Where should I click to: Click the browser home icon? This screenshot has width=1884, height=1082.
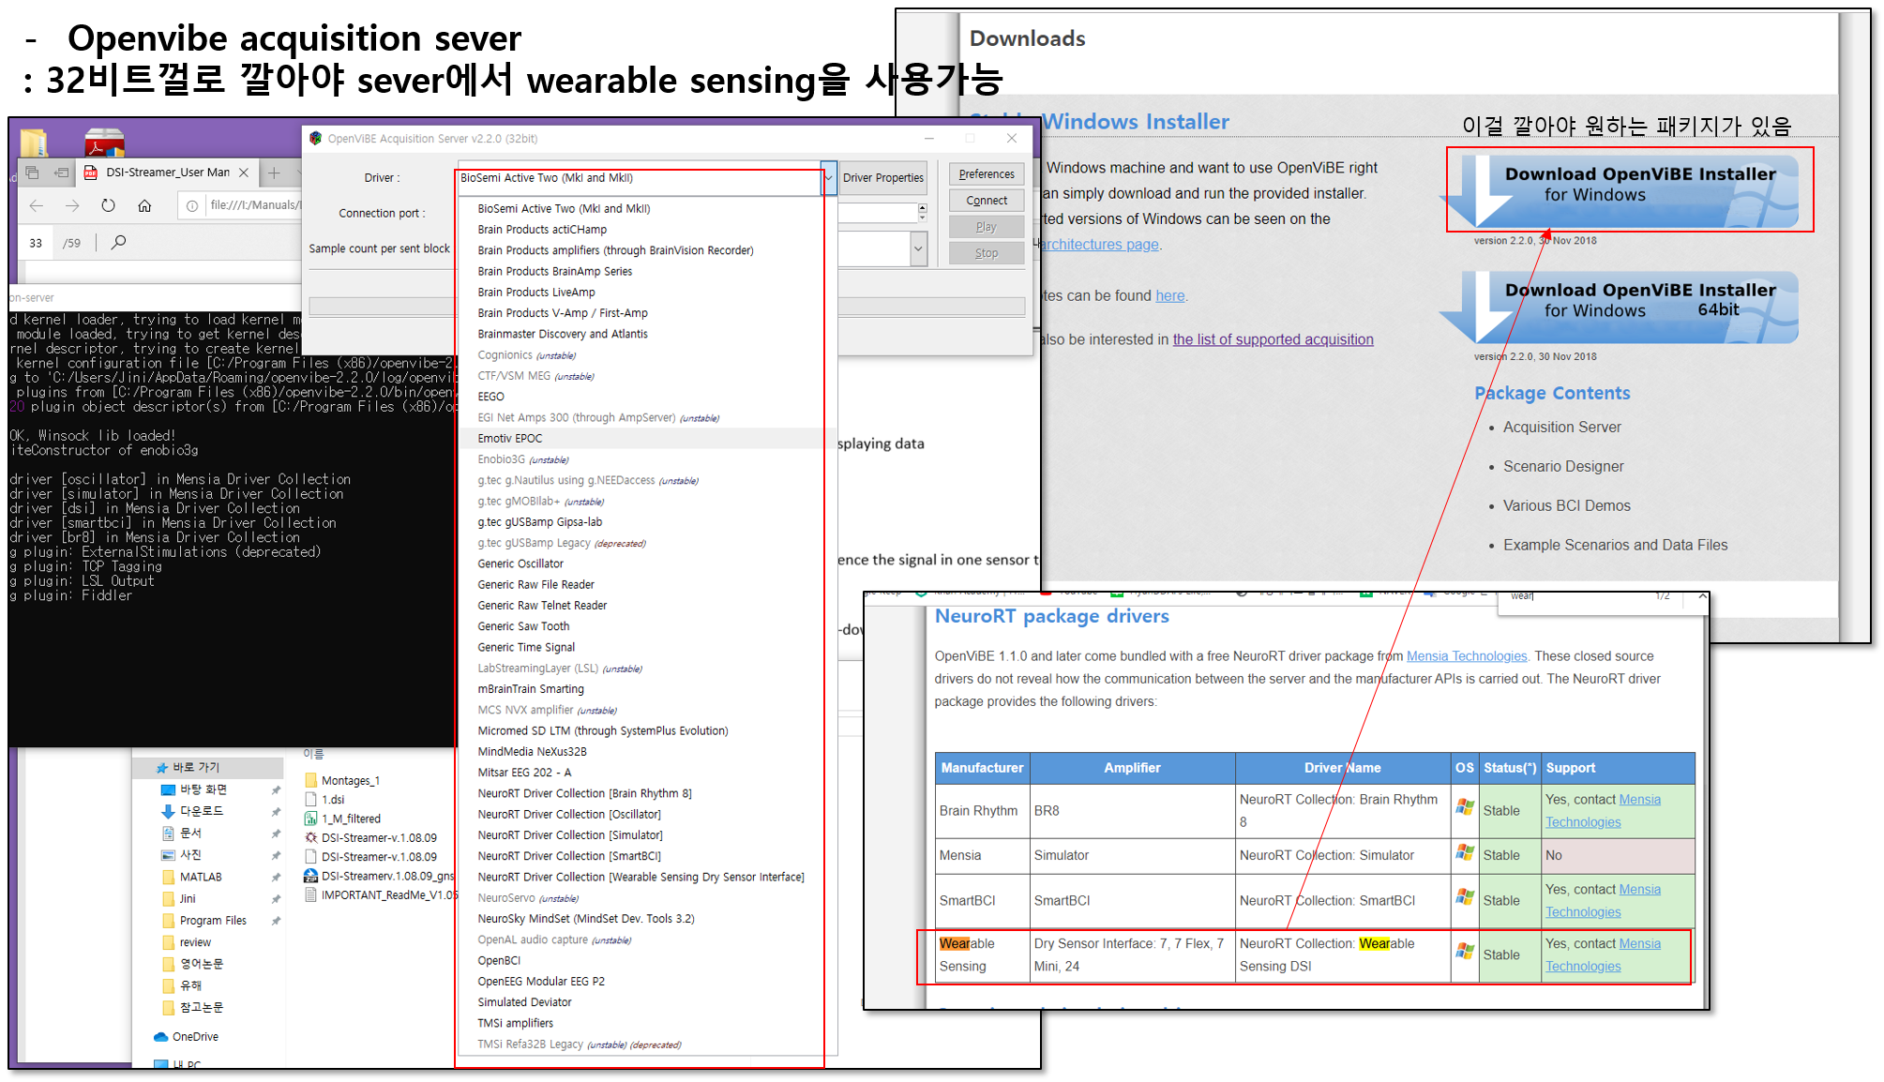coord(144,205)
